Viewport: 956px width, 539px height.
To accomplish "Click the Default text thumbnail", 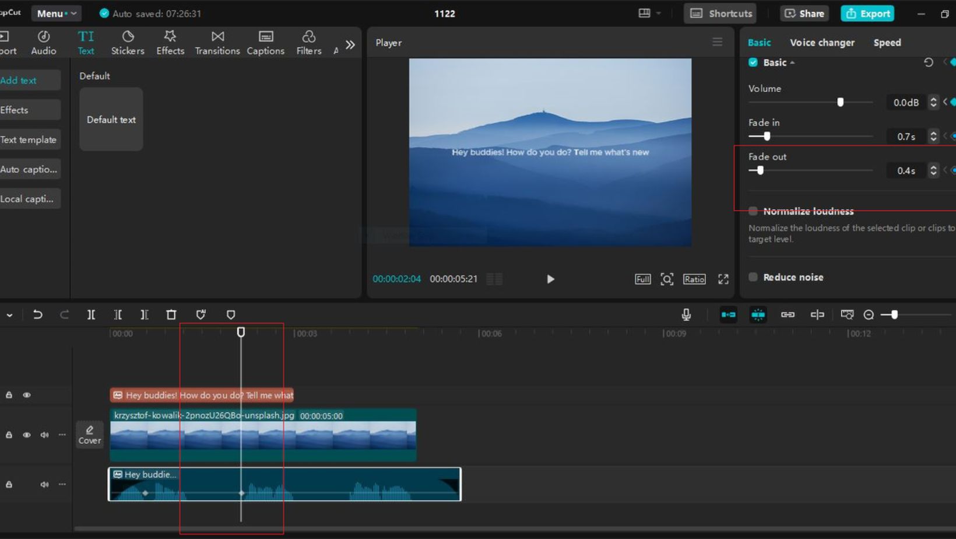I will [111, 119].
